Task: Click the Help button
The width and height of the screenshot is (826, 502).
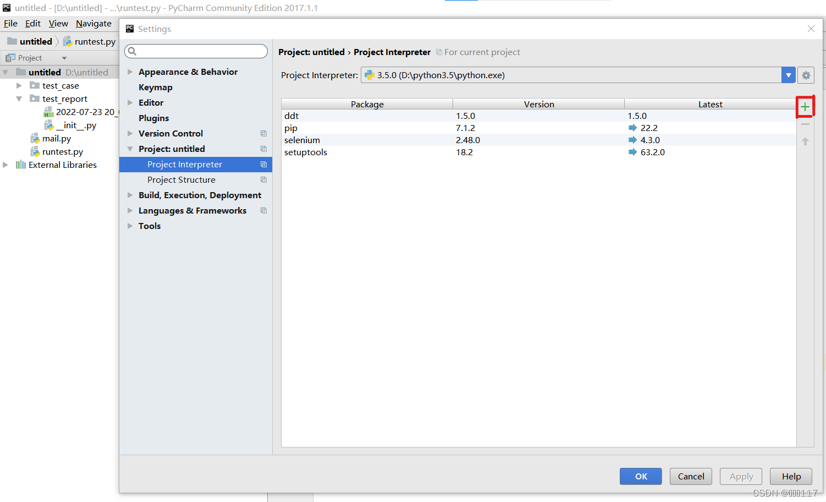Action: coord(791,476)
